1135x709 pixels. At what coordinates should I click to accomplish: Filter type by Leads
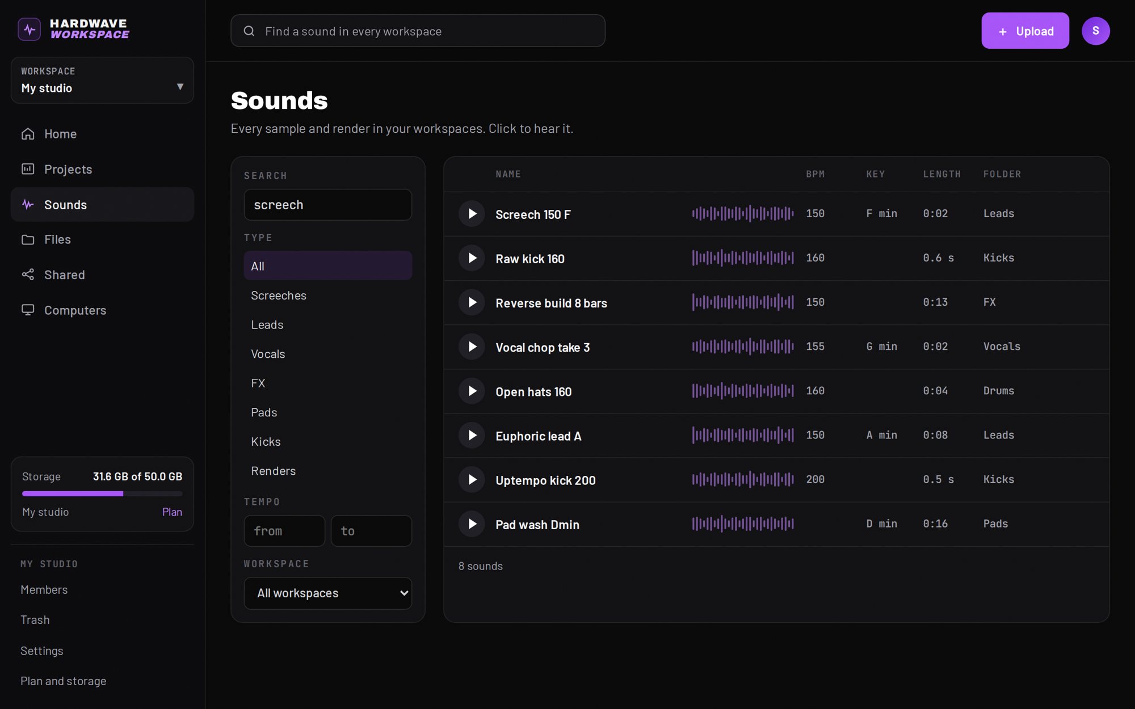328,324
